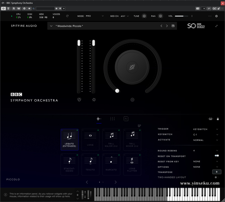The height and width of the screenshot is (202, 225).
Task: Go to the next preset arrow
Action: coord(167,26)
